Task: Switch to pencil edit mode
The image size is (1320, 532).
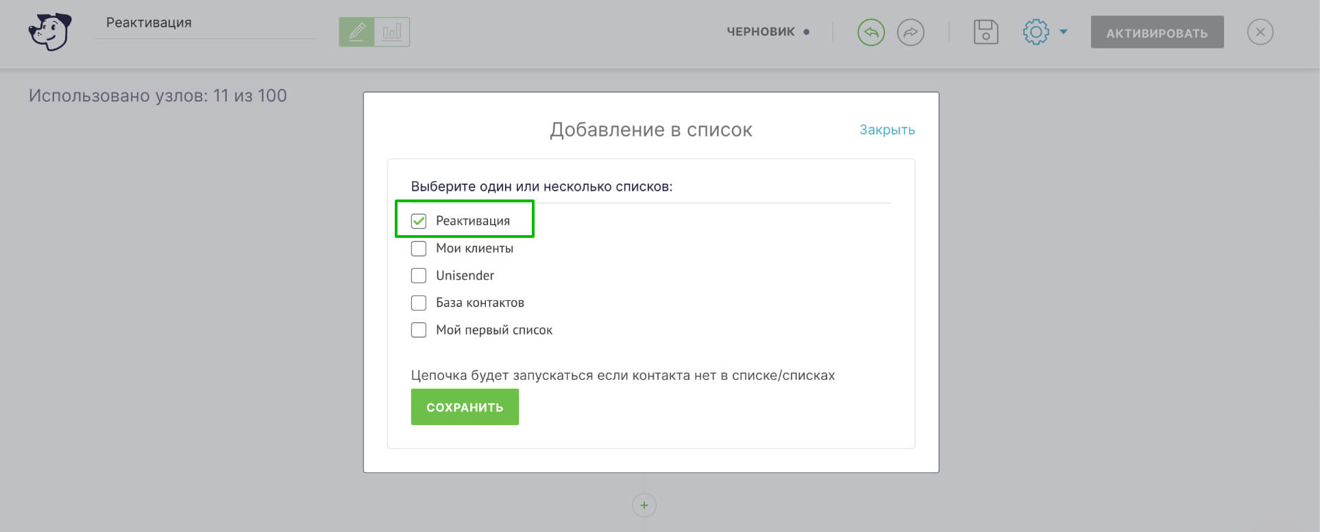Action: [357, 32]
